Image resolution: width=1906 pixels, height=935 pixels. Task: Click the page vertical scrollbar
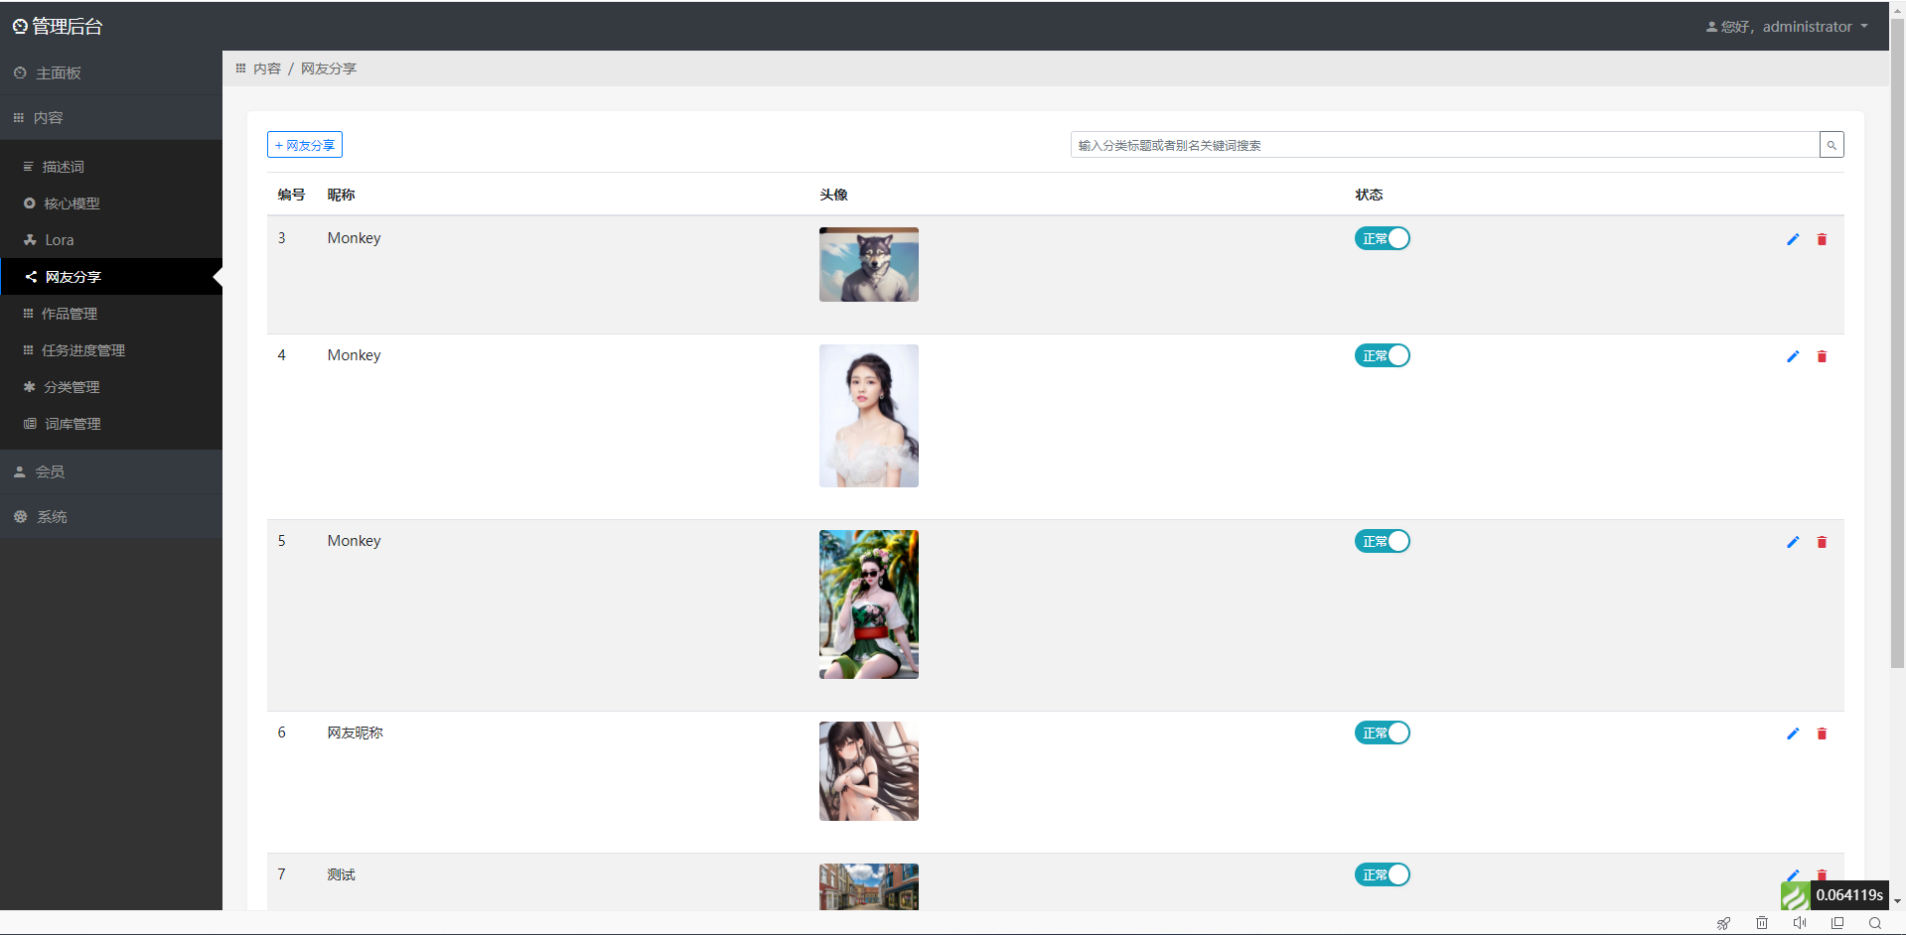click(x=1897, y=397)
